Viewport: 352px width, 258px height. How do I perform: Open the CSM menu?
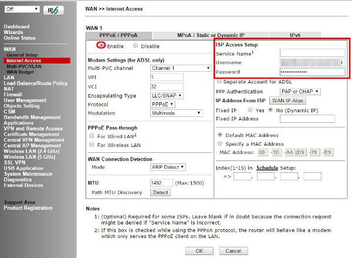[x=9, y=111]
